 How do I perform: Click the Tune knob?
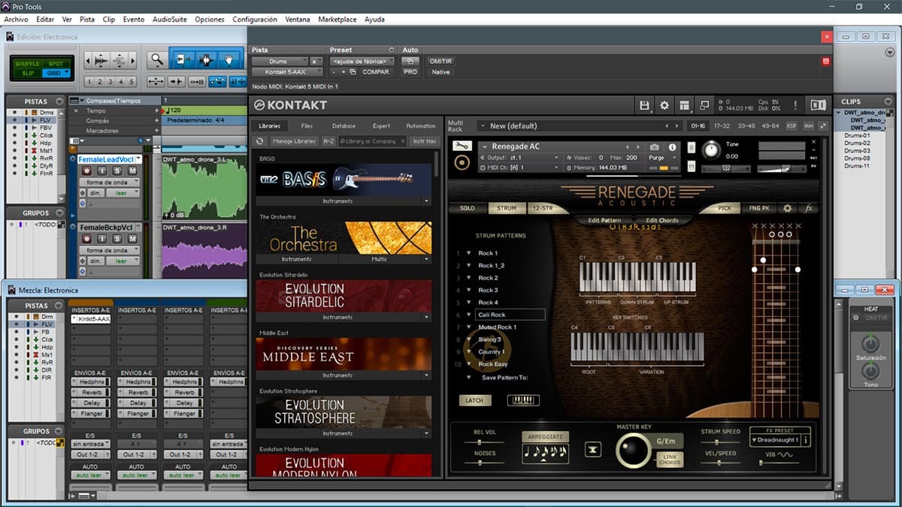[x=711, y=151]
